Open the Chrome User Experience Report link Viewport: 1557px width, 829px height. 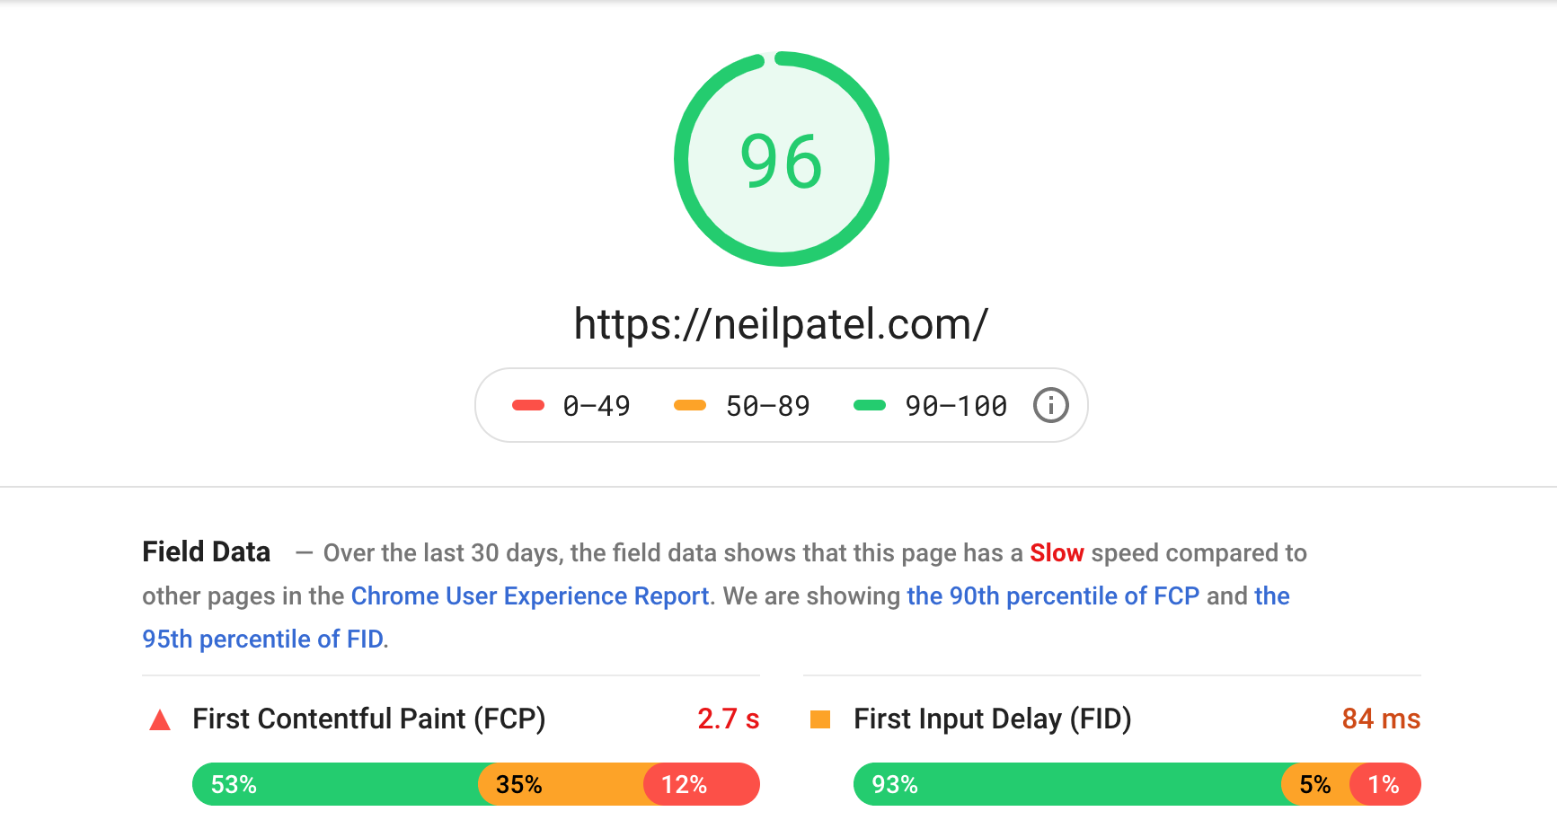coord(530,595)
